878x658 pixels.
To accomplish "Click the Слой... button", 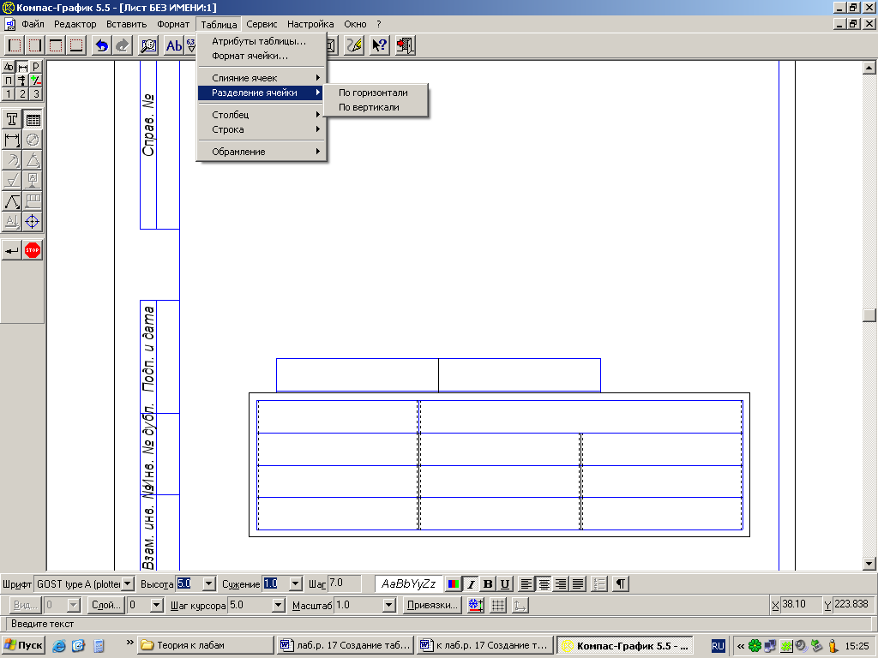I will tap(105, 605).
